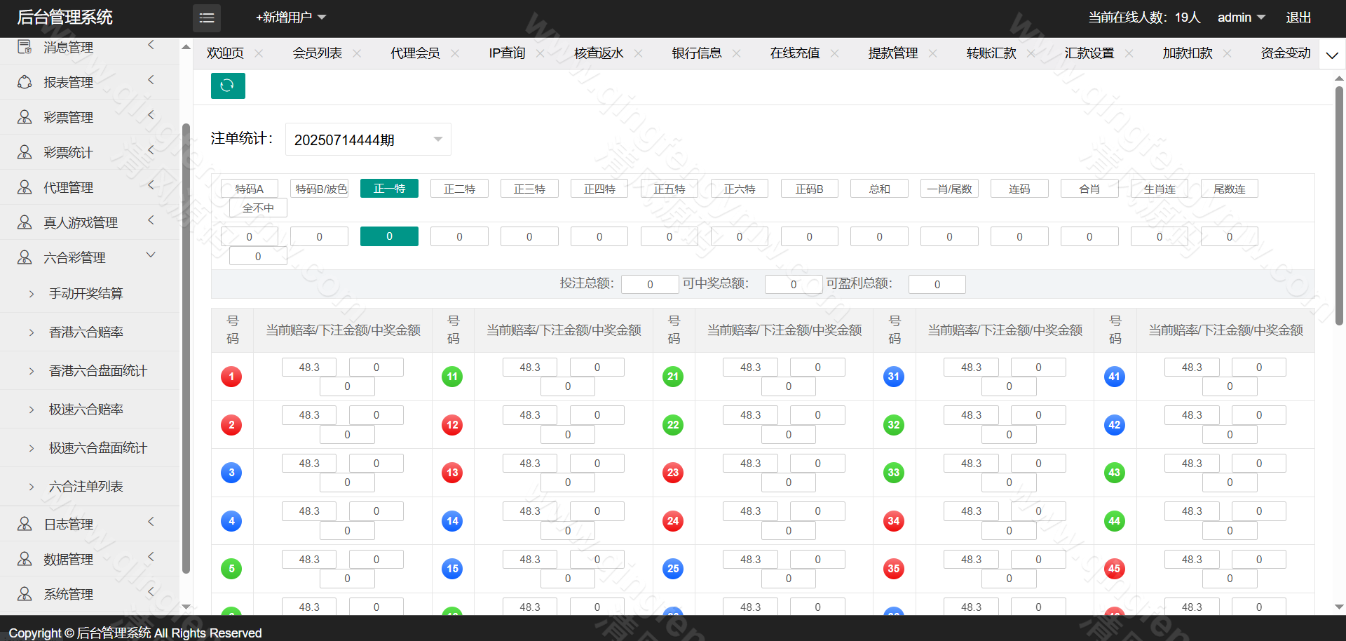
Task: Close the 银行信息 tab using X icon
Action: pyautogui.click(x=736, y=53)
